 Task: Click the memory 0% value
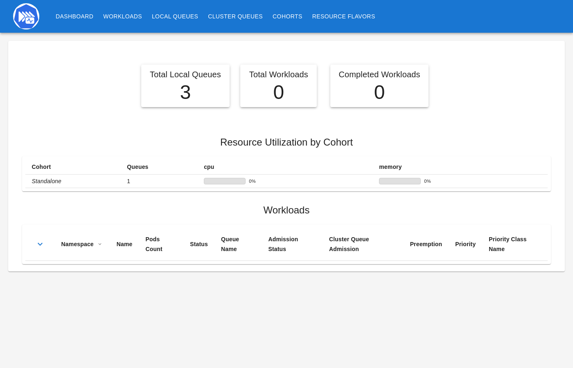click(x=427, y=181)
